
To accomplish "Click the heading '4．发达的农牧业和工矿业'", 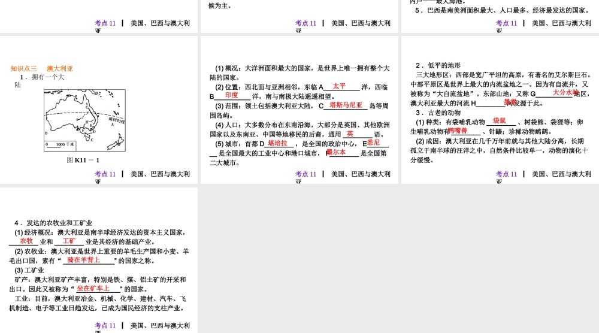I will point(53,223).
